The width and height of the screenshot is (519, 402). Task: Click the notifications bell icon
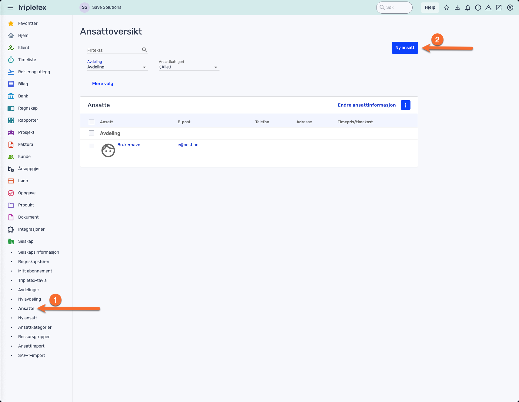click(x=467, y=8)
